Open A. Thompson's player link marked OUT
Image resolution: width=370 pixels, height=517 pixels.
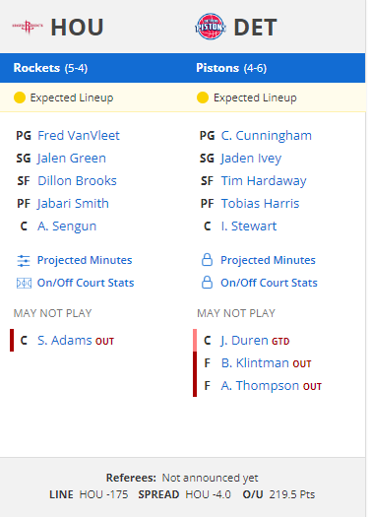260,385
